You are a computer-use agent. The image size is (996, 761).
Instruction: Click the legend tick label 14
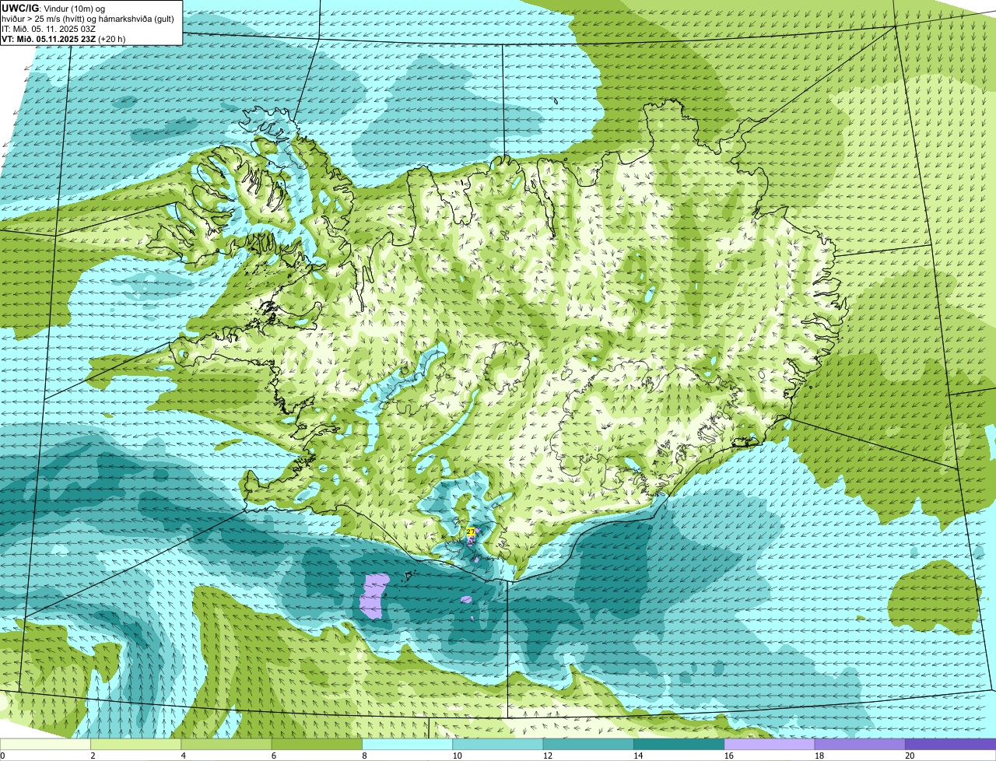[637, 756]
